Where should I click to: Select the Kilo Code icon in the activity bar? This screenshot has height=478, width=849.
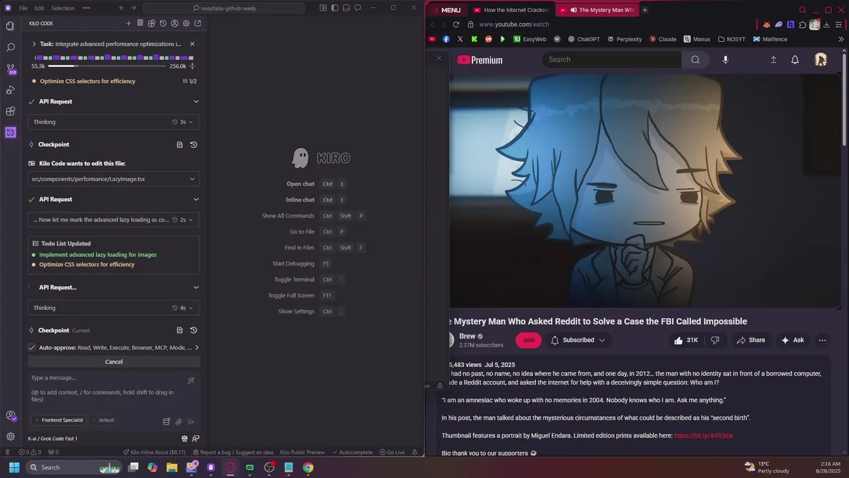click(x=10, y=132)
